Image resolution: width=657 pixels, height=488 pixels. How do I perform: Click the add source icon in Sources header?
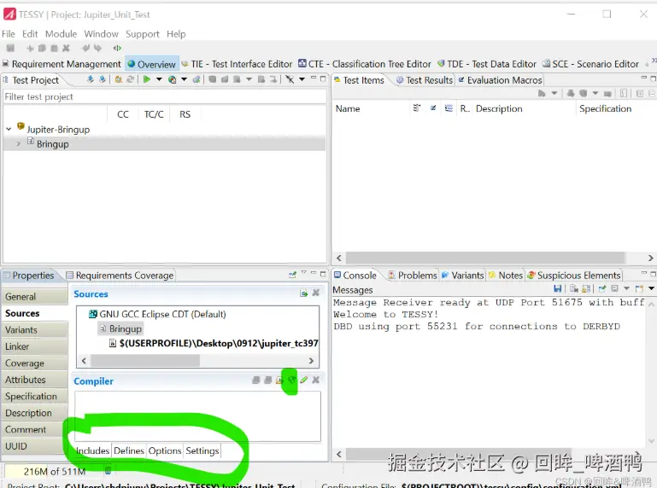[x=304, y=293]
